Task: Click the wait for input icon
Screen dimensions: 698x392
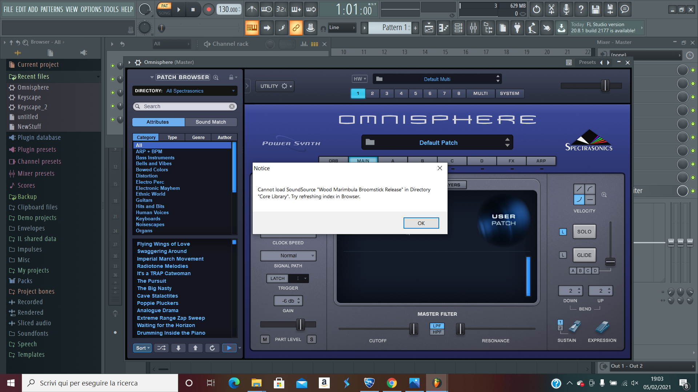Action: pyautogui.click(x=266, y=9)
